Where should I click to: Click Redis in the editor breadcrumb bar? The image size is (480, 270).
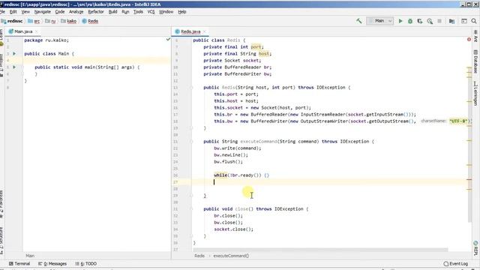coord(199,256)
